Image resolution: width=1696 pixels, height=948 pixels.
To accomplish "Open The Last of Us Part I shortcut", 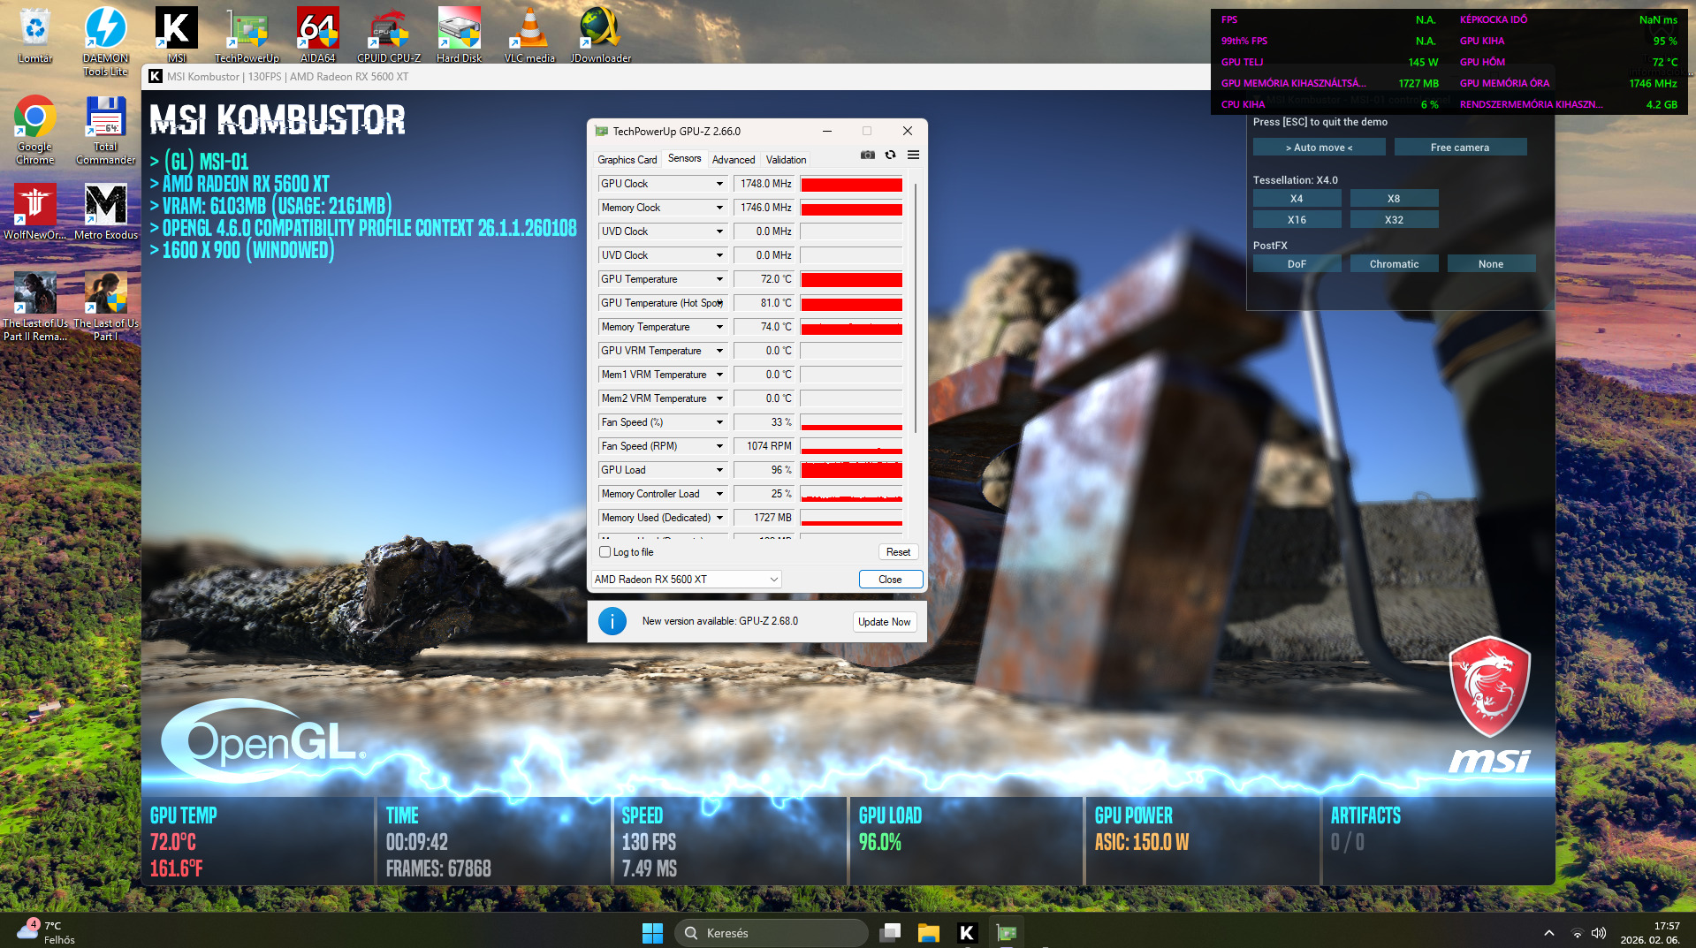I will (x=106, y=307).
